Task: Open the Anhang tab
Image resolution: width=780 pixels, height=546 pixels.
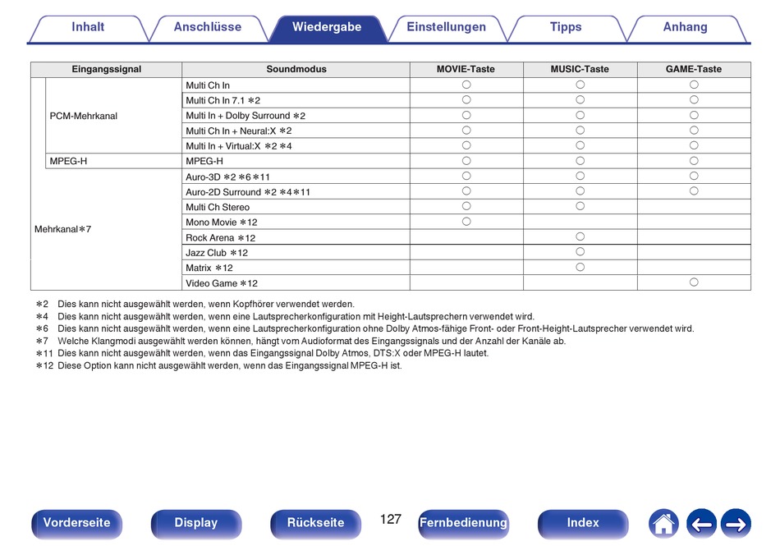Action: 685,28
